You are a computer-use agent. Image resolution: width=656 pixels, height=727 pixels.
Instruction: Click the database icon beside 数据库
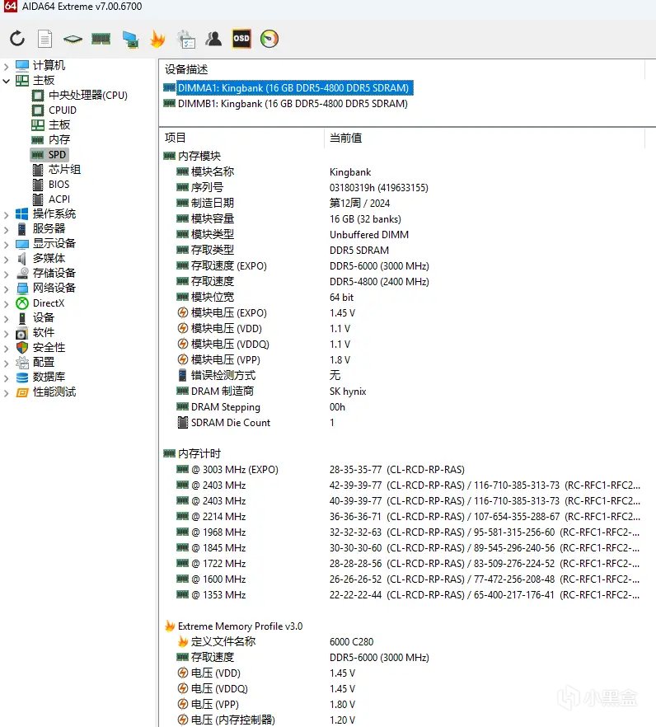pos(21,378)
